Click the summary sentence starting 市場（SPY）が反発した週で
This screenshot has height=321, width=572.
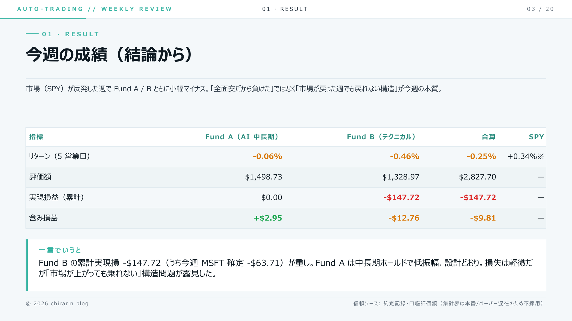(x=234, y=89)
